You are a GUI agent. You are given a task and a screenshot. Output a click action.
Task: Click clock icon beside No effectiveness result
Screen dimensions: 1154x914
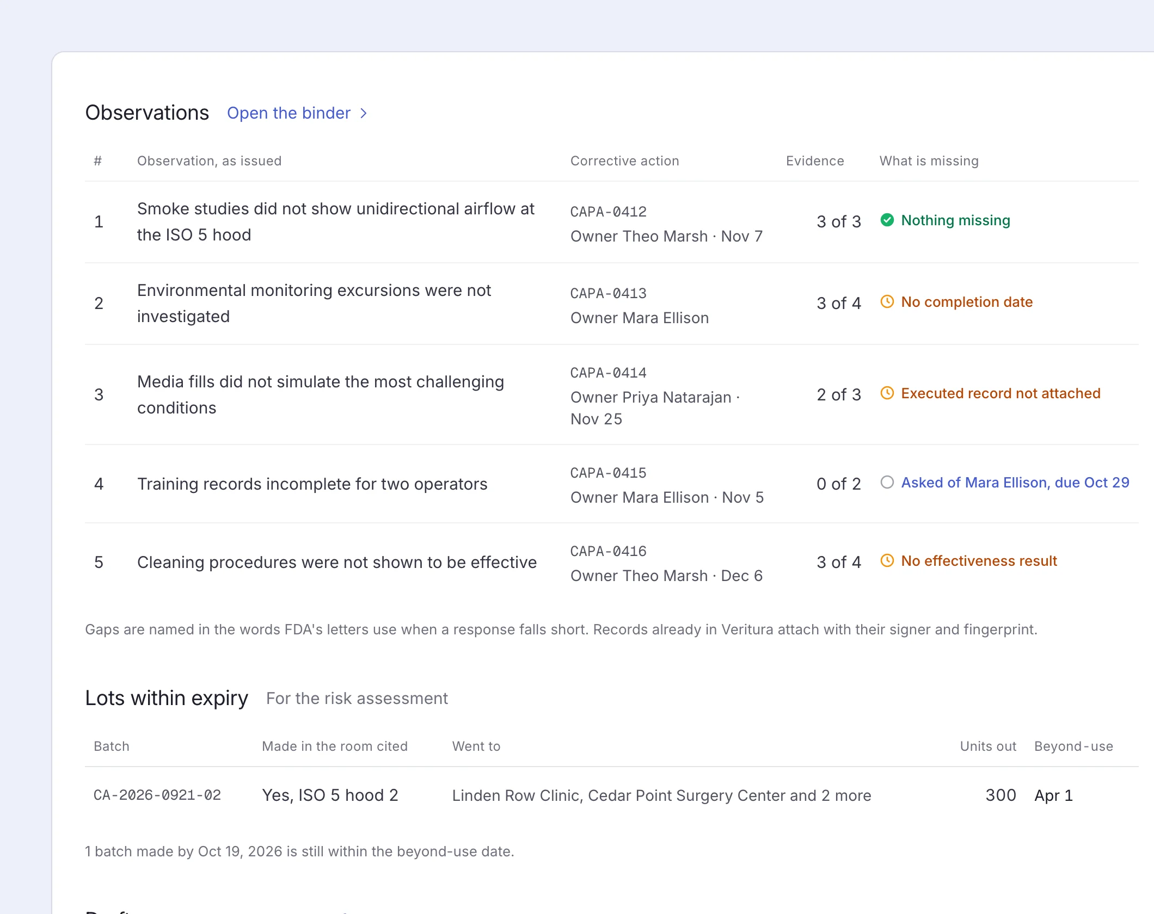point(887,560)
